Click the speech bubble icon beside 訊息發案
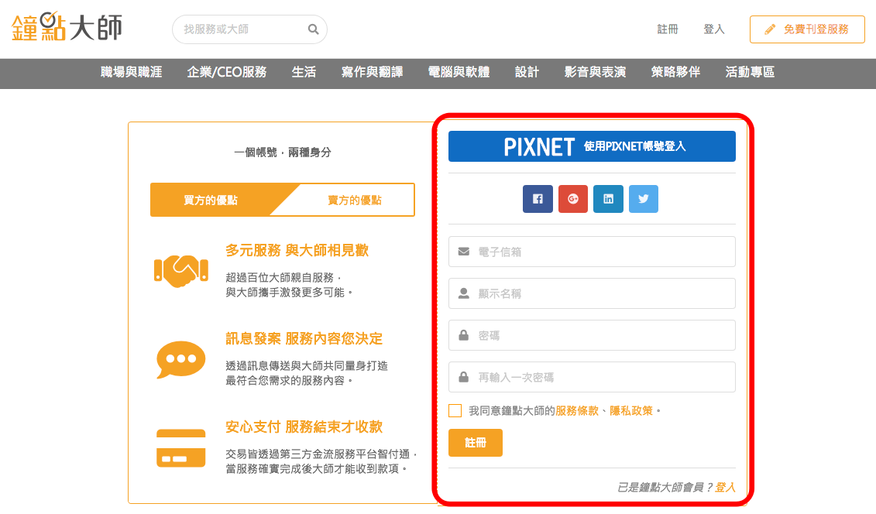Image resolution: width=876 pixels, height=514 pixels. 180,358
